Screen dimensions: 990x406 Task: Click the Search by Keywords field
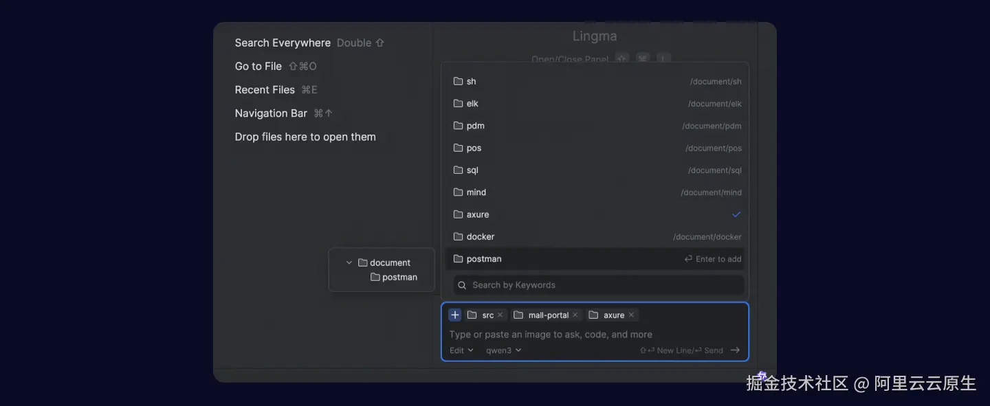tap(598, 285)
